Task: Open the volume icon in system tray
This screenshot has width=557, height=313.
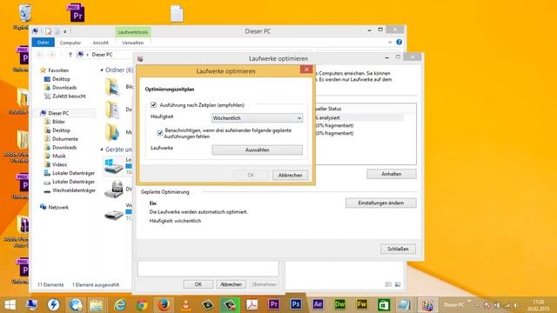Action: pyautogui.click(x=515, y=305)
